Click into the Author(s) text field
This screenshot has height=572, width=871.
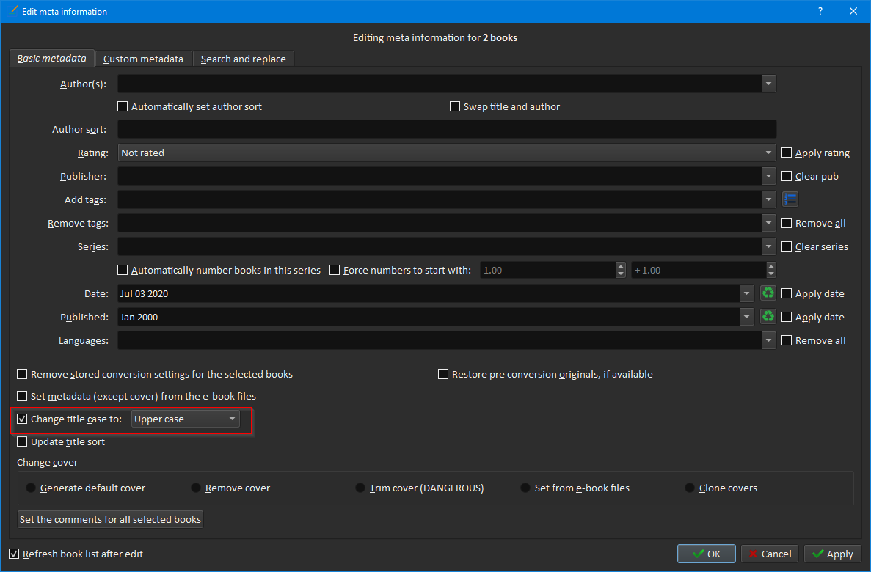(x=440, y=84)
